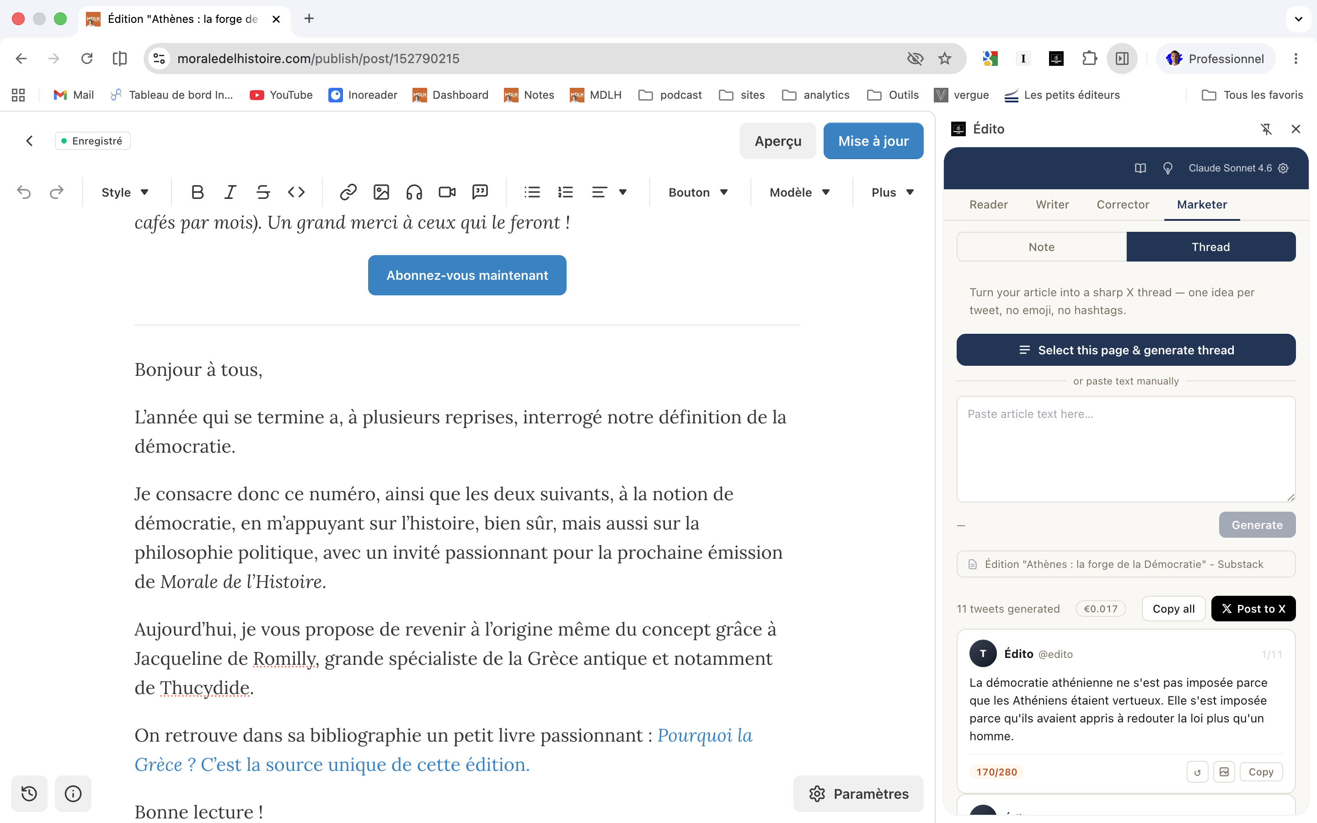This screenshot has height=823, width=1317.
Task: Open the Professionnel profile menu
Action: pyautogui.click(x=1215, y=58)
